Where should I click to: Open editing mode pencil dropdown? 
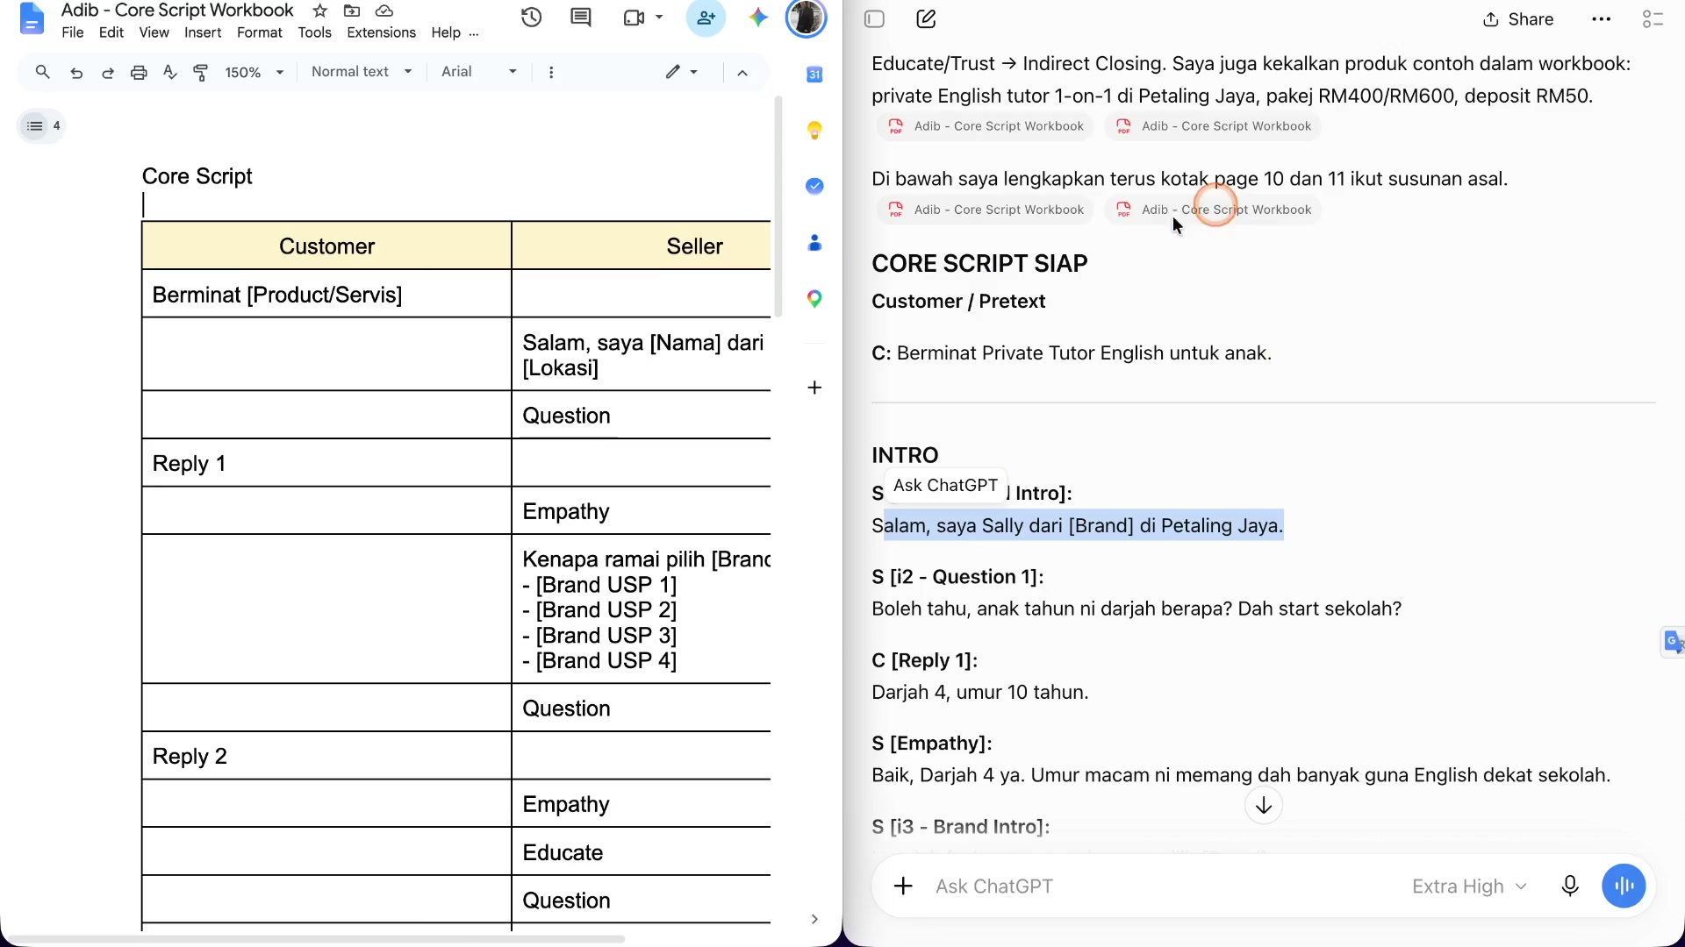pos(681,72)
